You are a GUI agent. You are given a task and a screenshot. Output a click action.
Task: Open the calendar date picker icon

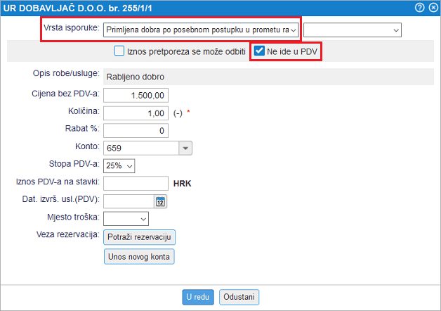coord(159,201)
